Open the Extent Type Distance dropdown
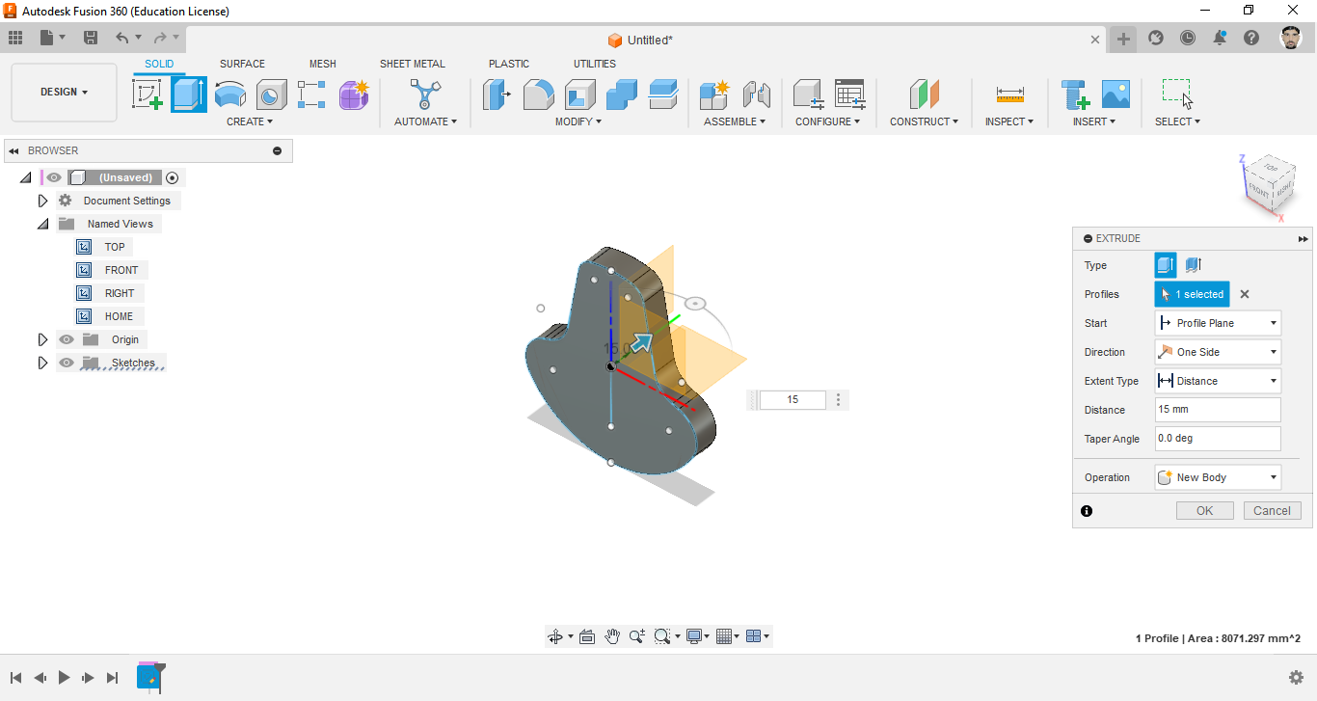 1218,381
